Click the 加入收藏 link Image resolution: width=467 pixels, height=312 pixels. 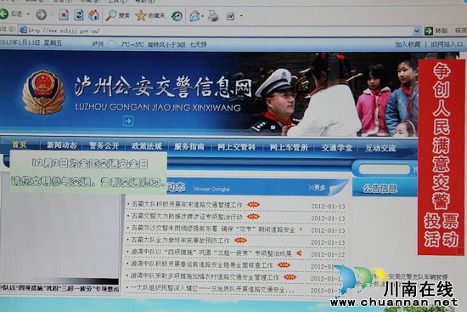pyautogui.click(x=408, y=44)
